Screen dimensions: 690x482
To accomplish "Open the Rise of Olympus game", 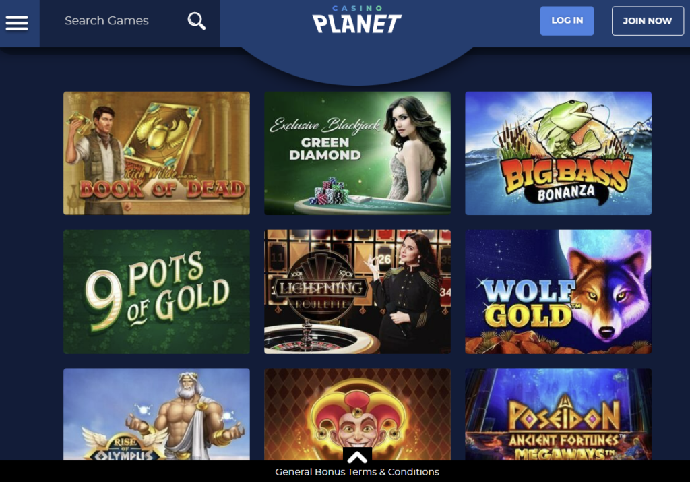I will click(156, 414).
